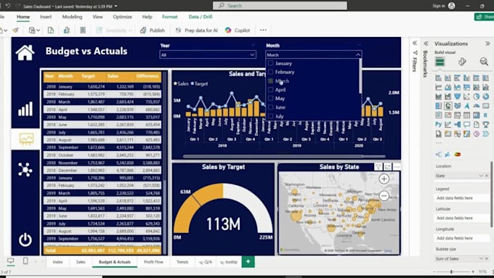Open the file title dropdown arrow in title bar
The height and width of the screenshot is (278, 494).
tap(116, 6)
